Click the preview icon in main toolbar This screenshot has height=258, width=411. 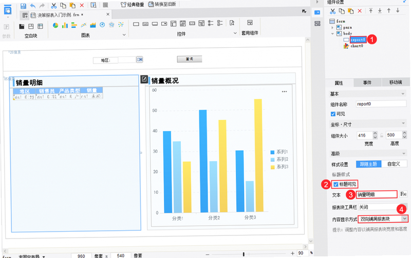pos(94,5)
